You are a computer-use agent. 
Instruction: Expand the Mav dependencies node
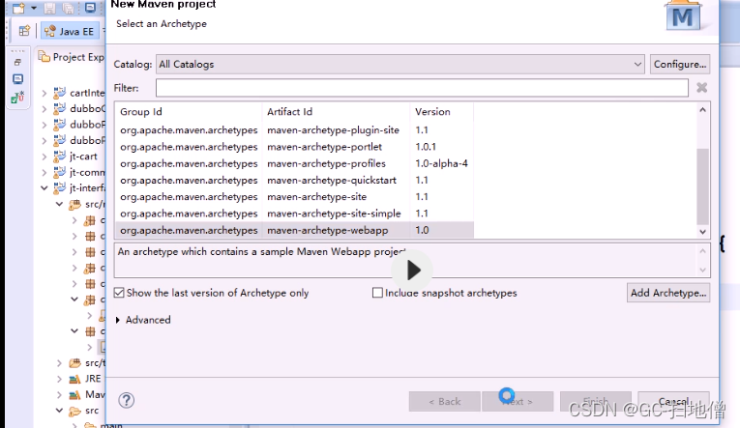(x=59, y=394)
